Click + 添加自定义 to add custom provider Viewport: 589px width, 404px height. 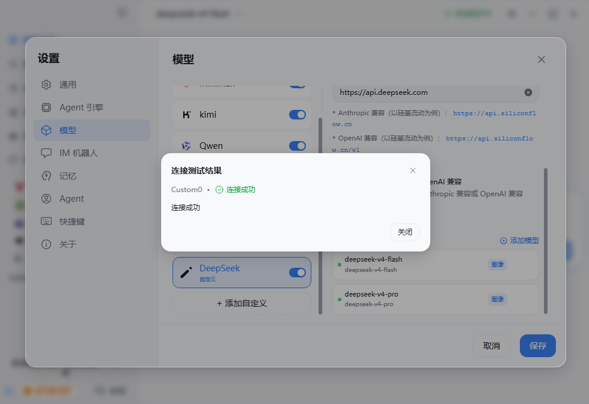coord(242,304)
